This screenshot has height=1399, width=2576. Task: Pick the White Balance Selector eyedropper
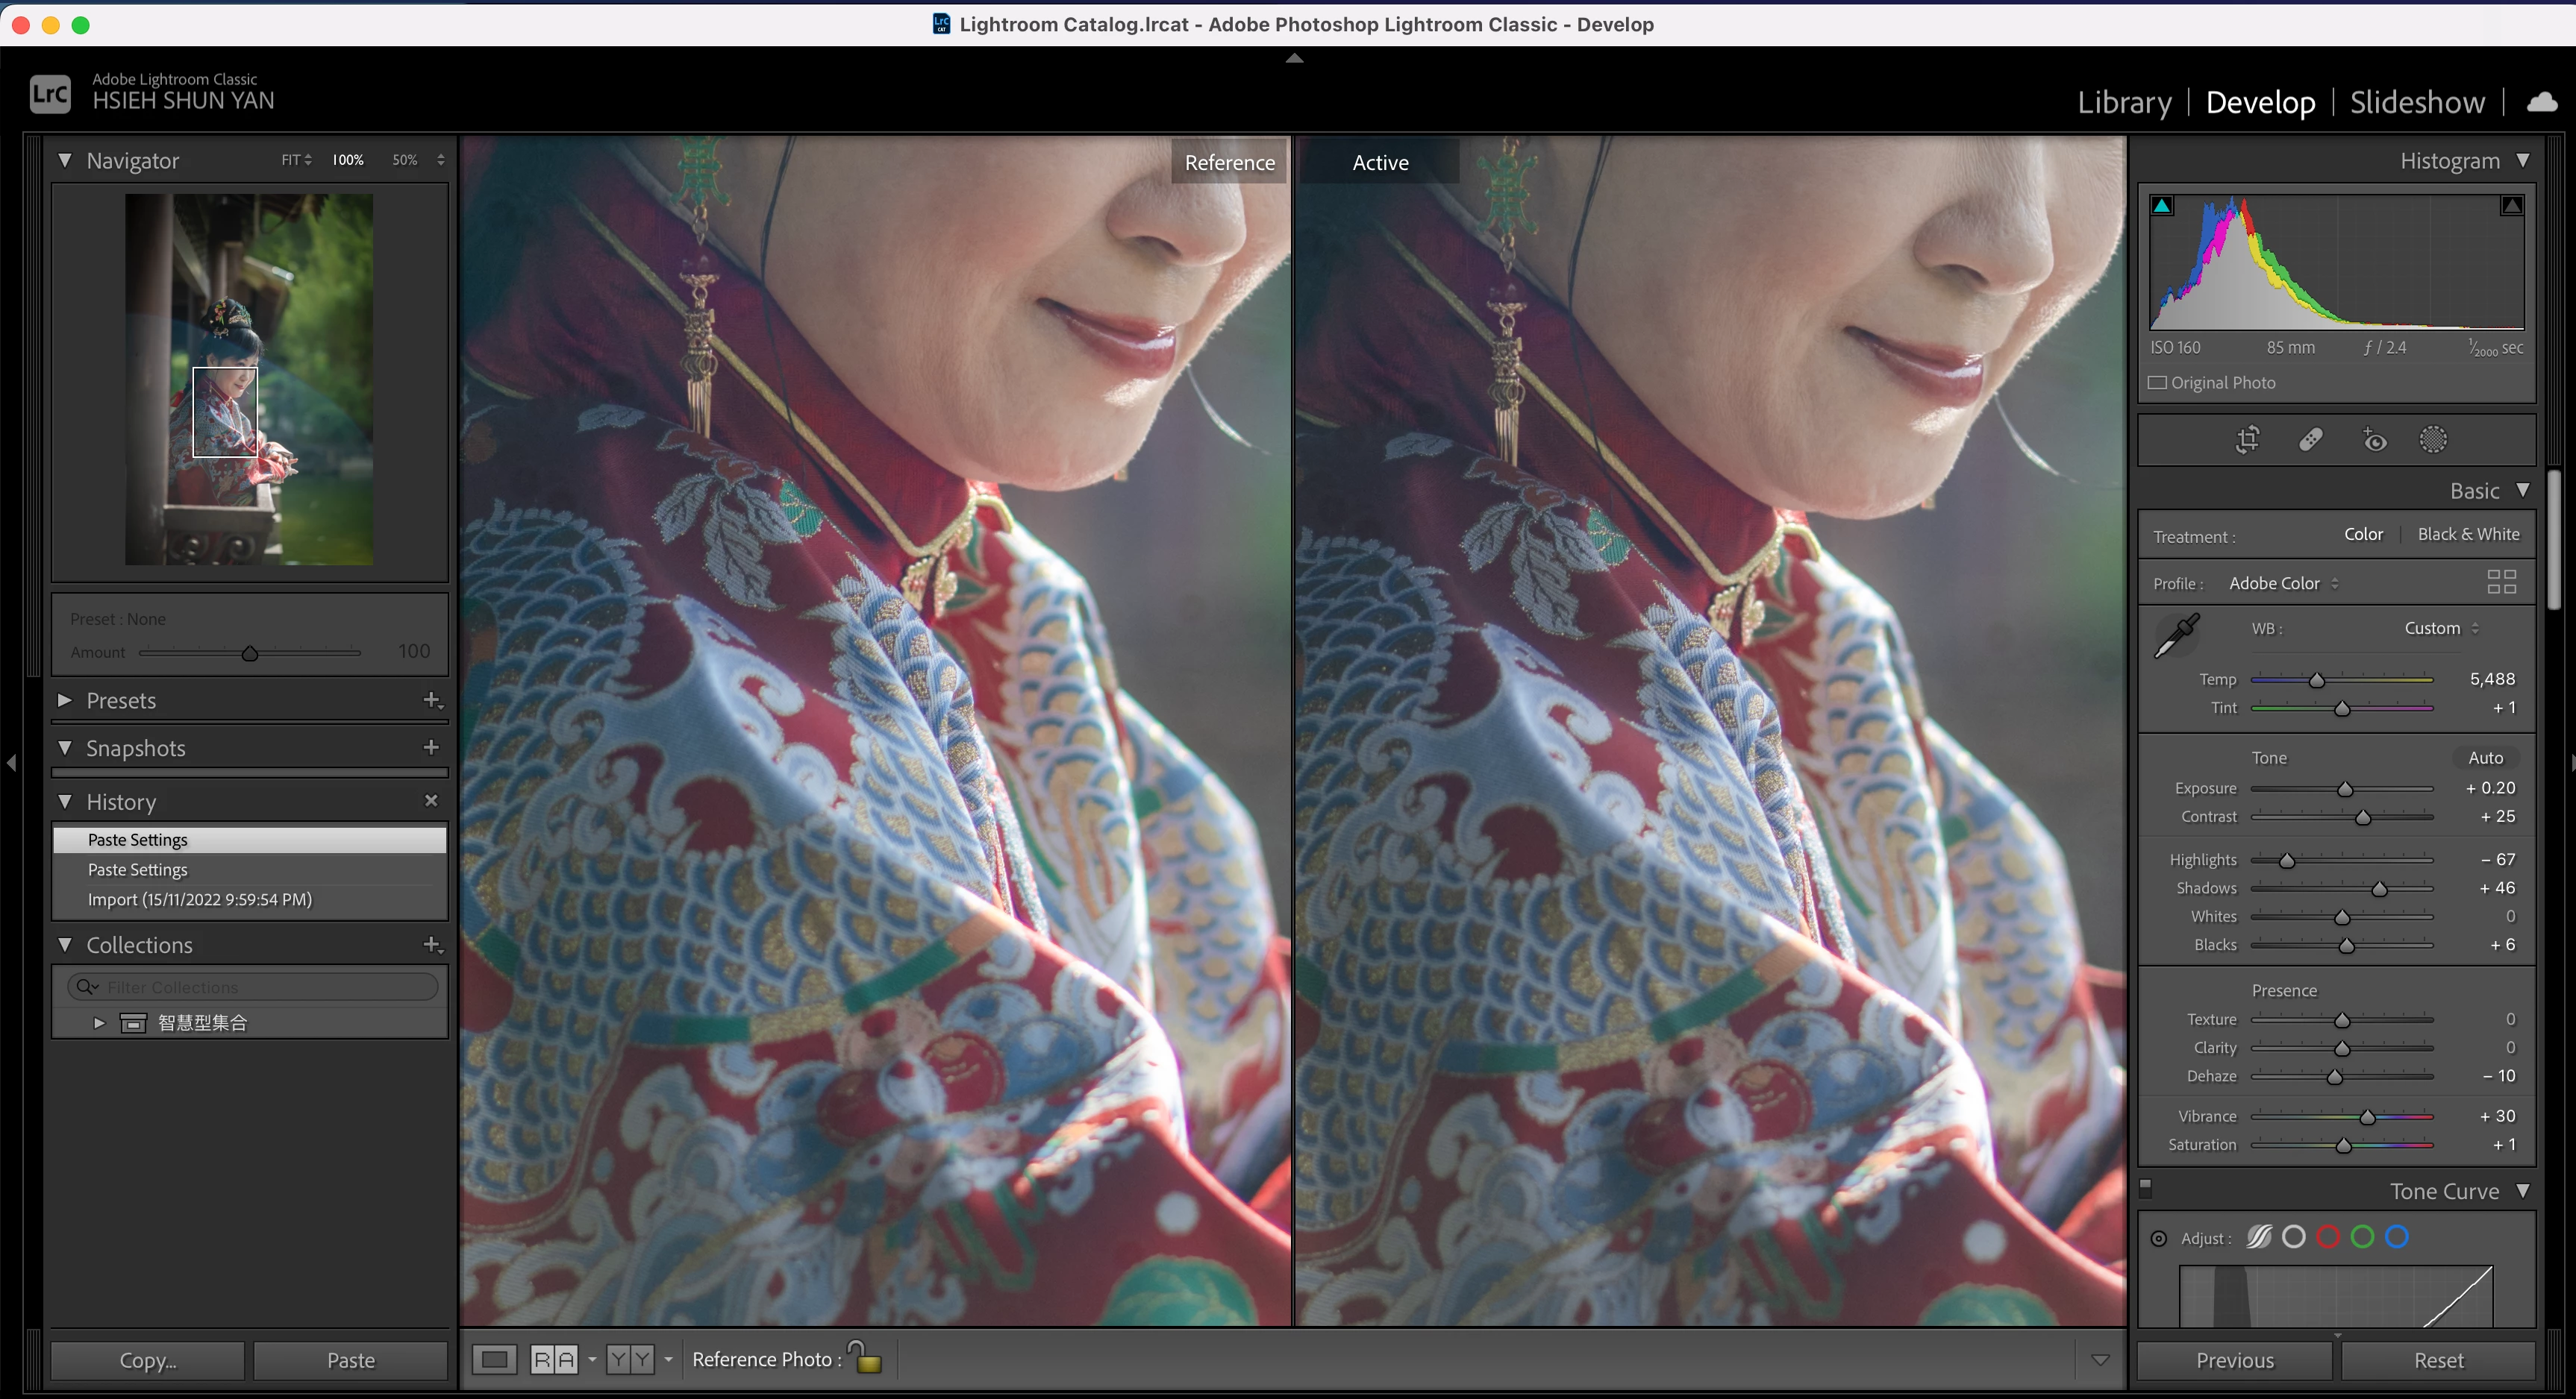pos(2176,635)
